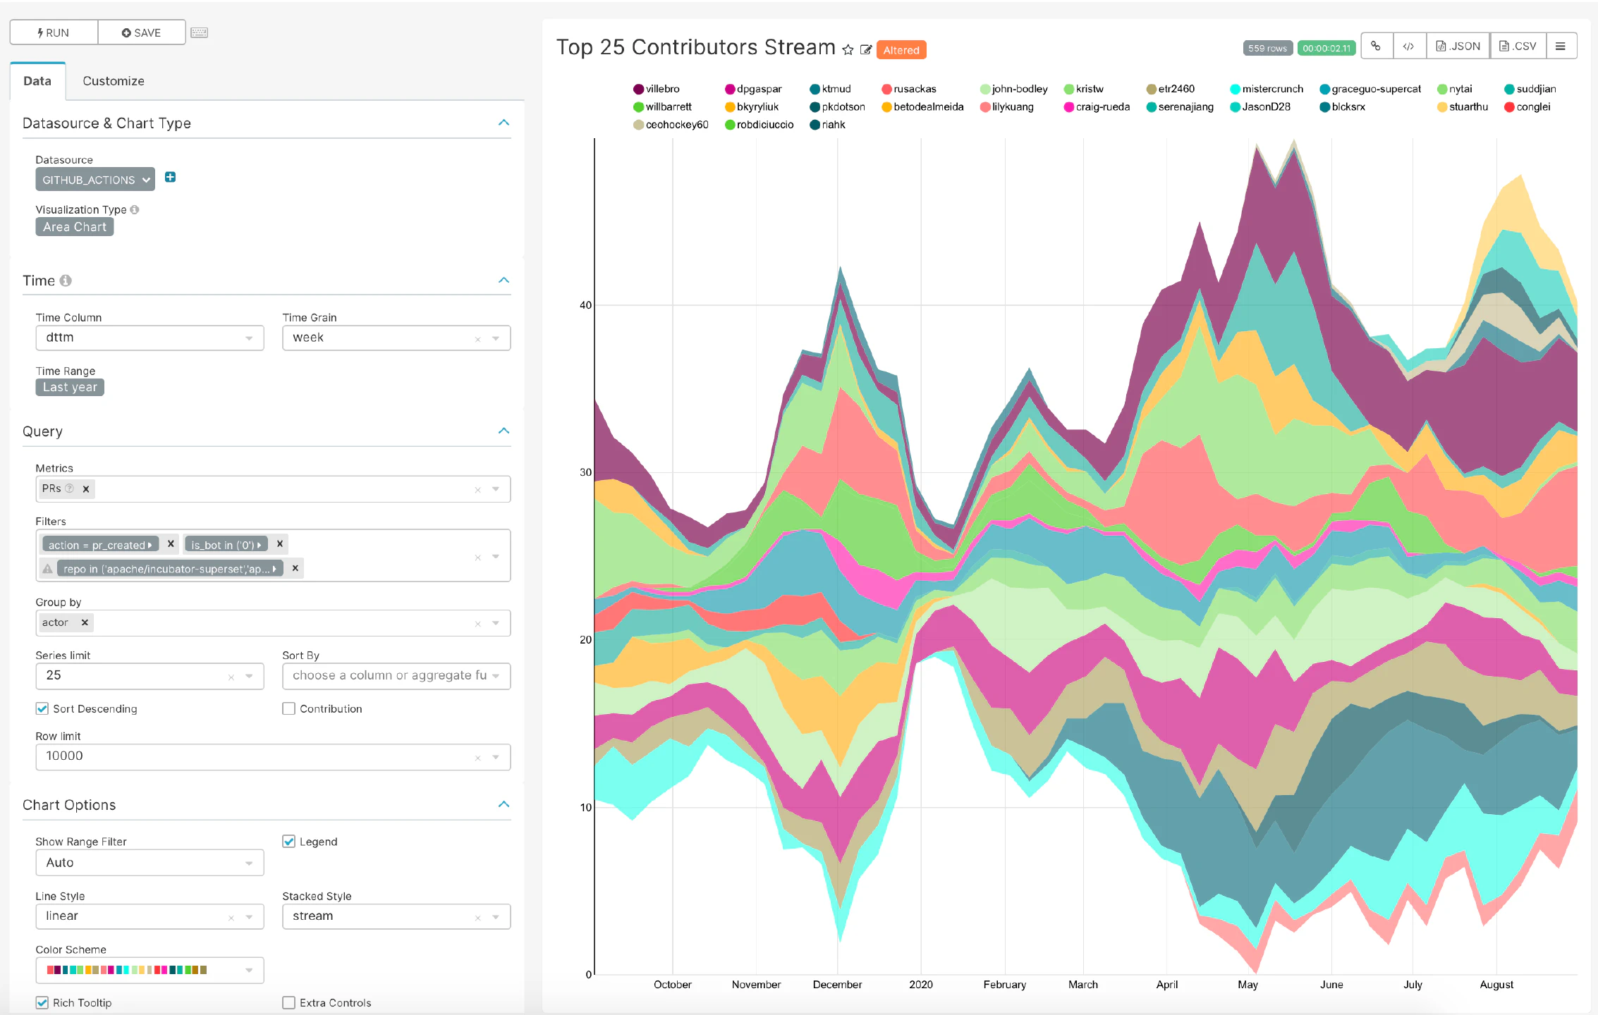Add new datasource with plus icon

[x=170, y=178]
